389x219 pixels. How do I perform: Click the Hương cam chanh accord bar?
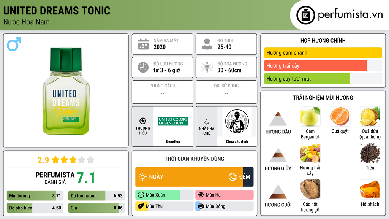(323, 52)
